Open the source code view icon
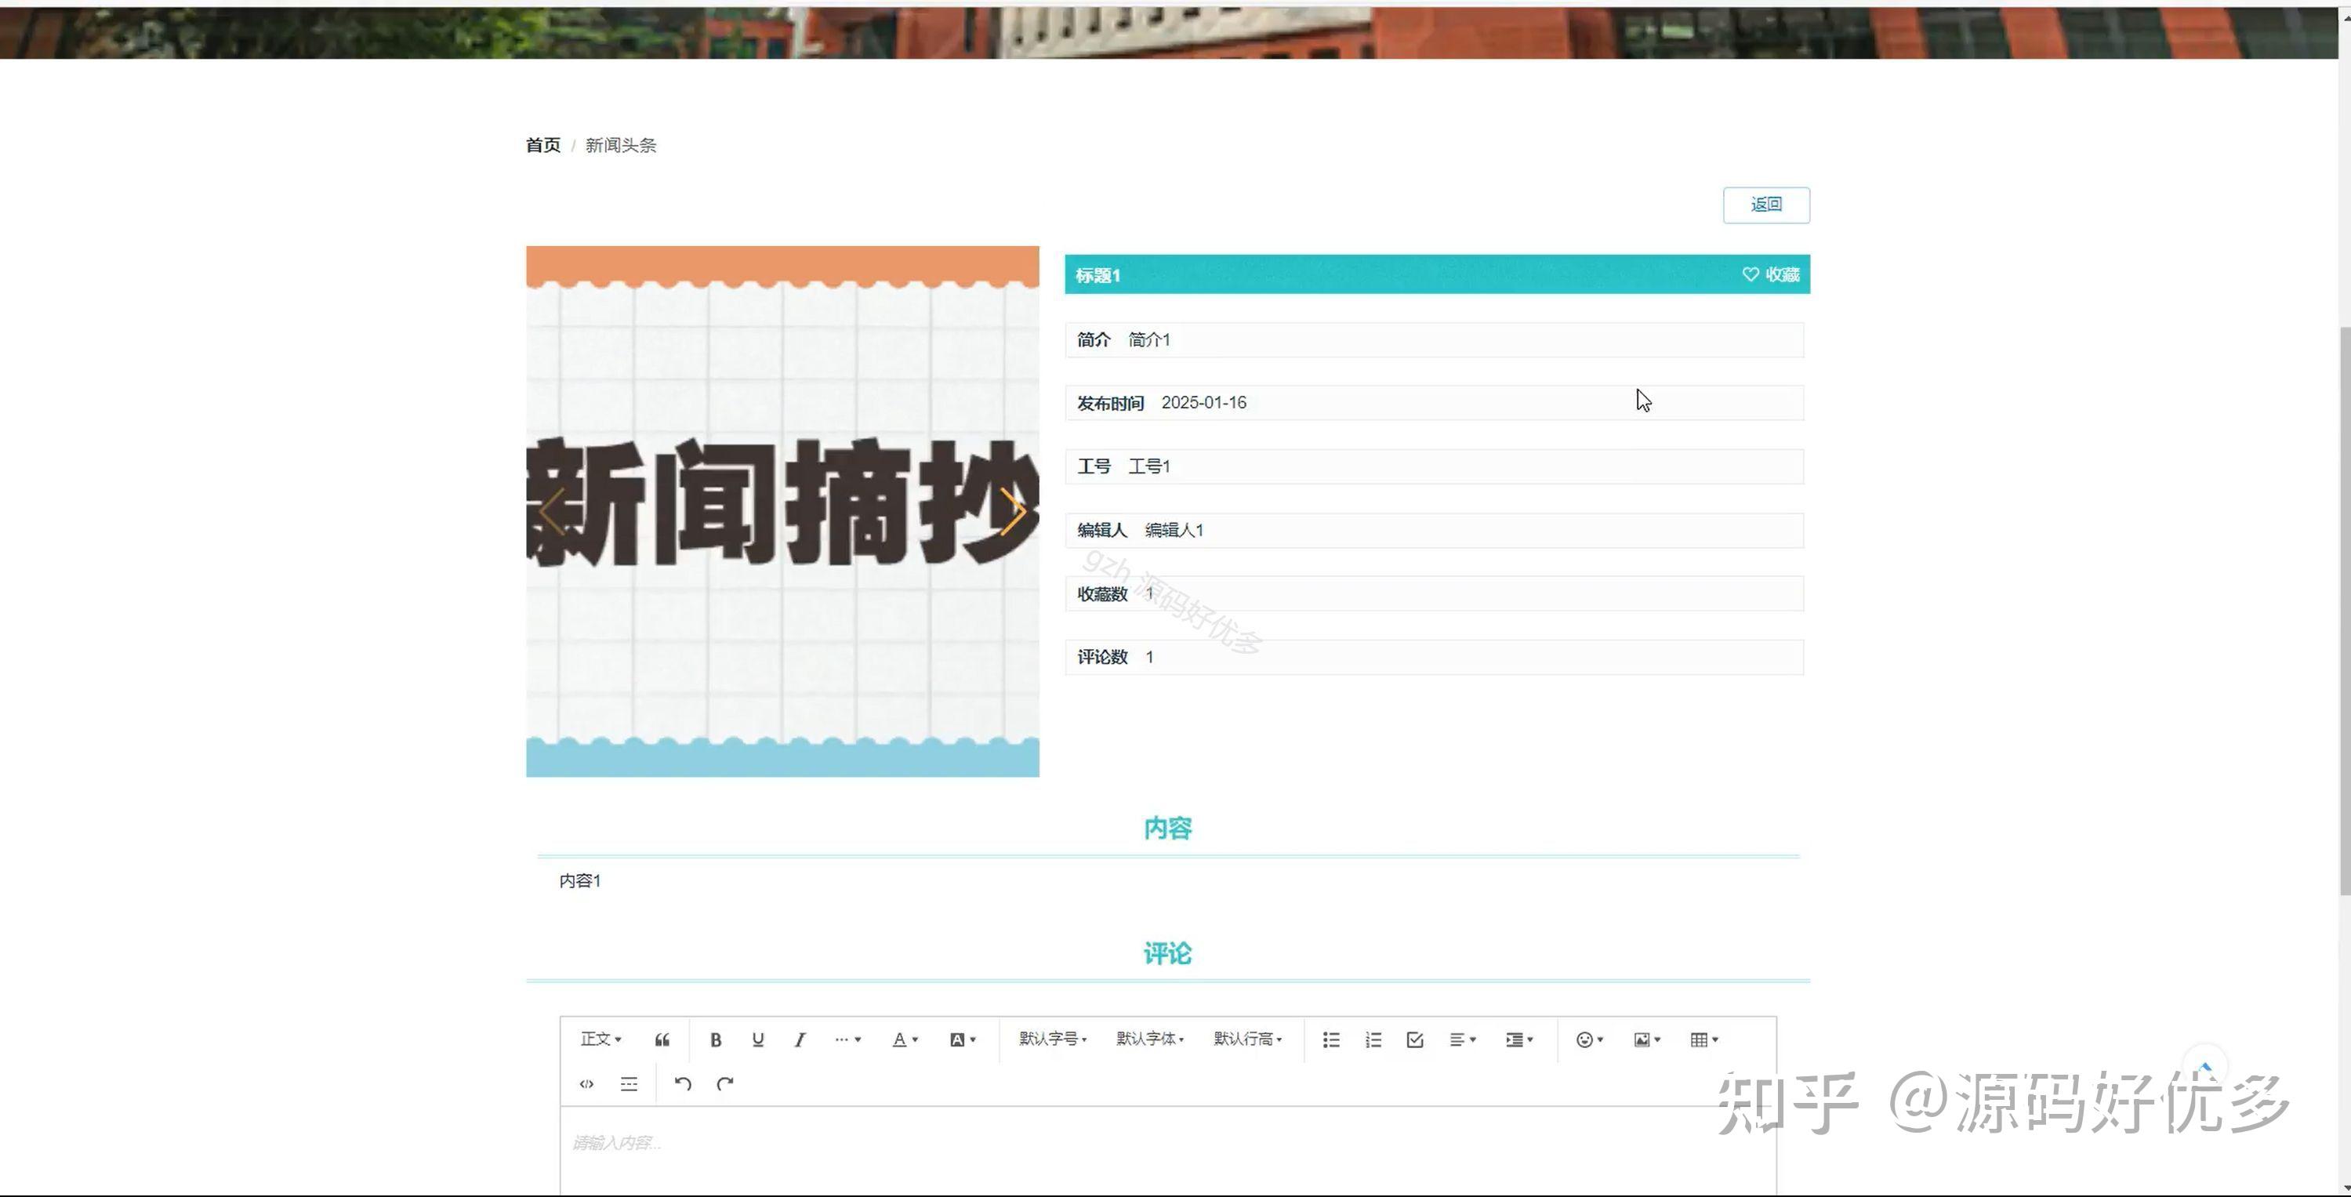The image size is (2351, 1197). pyautogui.click(x=587, y=1083)
